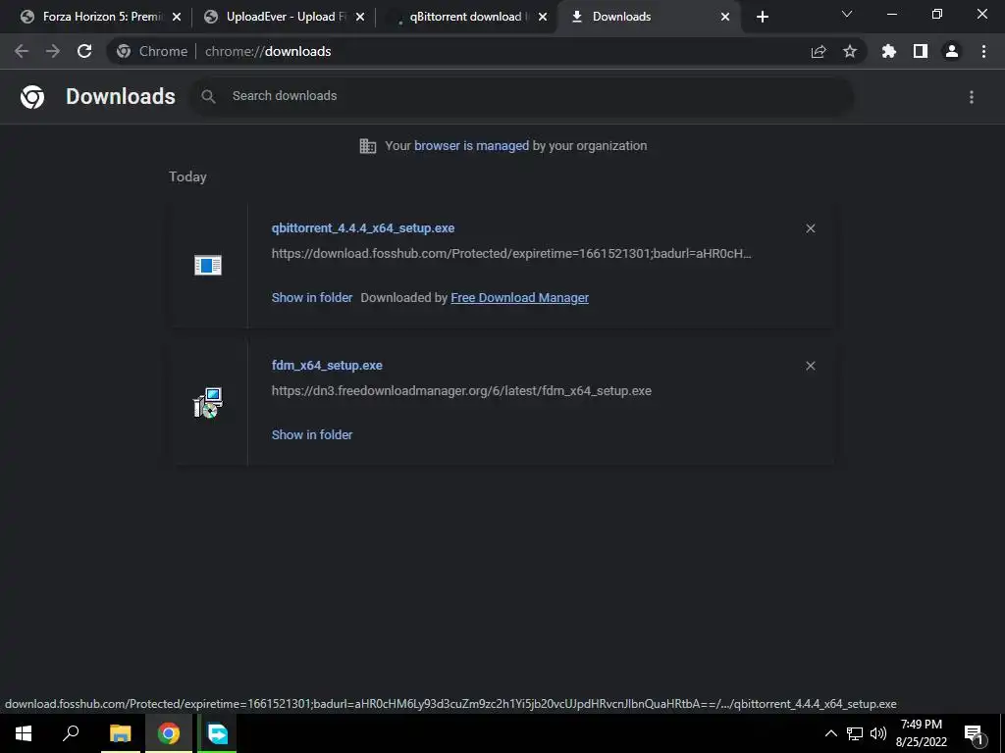The width and height of the screenshot is (1005, 753).
Task: Click the Chrome taskbar icon
Action: 169,733
